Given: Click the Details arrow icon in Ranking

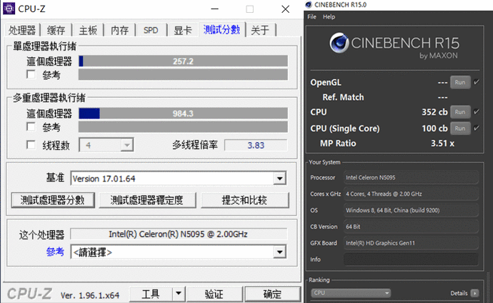Looking at the screenshot, I should click(x=474, y=293).
